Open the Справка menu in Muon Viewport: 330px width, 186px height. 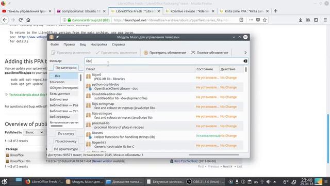click(118, 44)
